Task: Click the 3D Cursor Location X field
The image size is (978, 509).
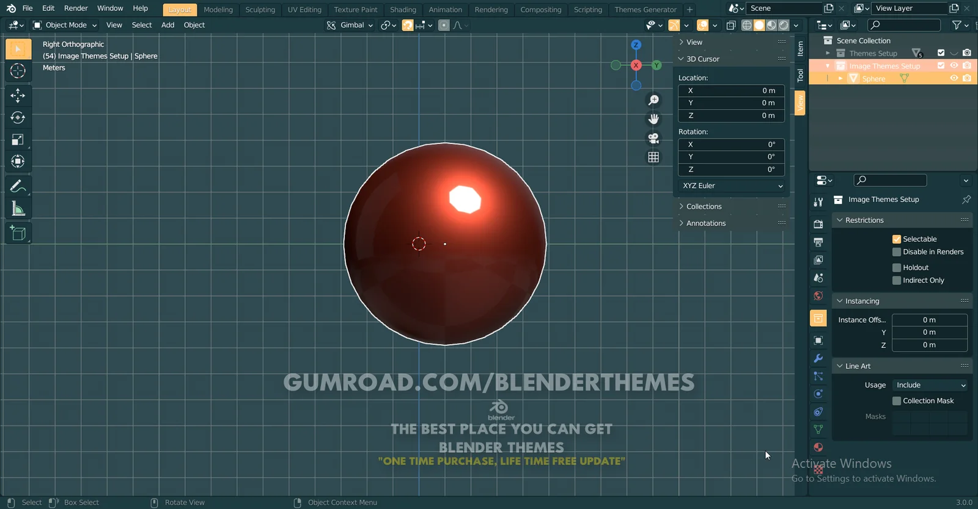Action: pyautogui.click(x=732, y=90)
